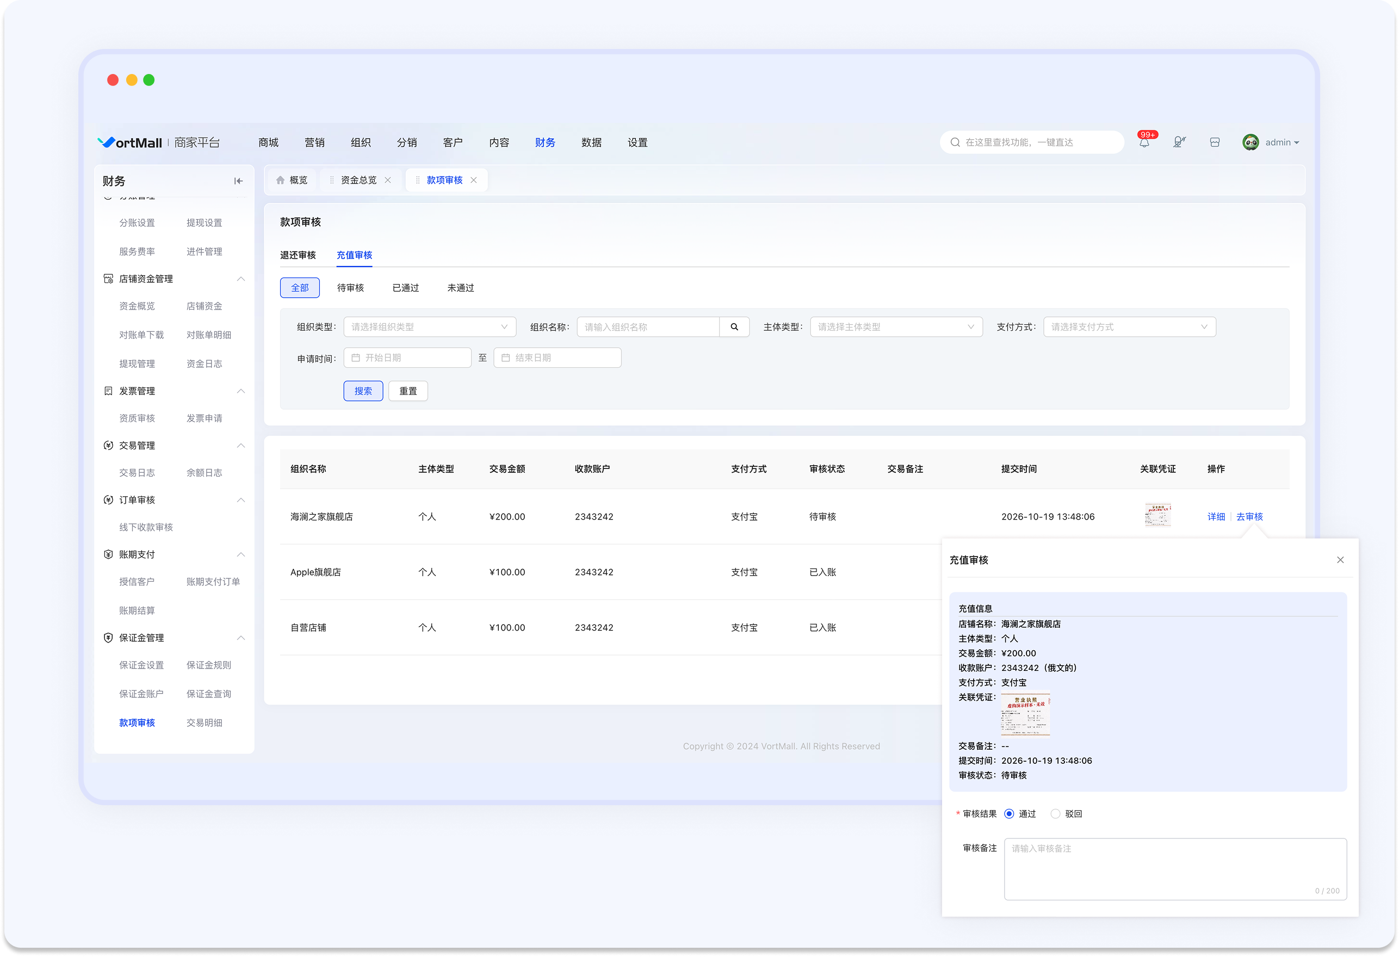Screen dimensions: 1399x957
Task: Click the 交易管理 section icon
Action: pyautogui.click(x=108, y=446)
